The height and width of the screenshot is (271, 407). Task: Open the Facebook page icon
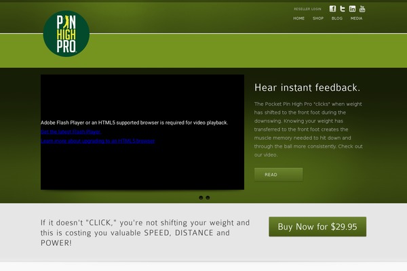pos(332,9)
